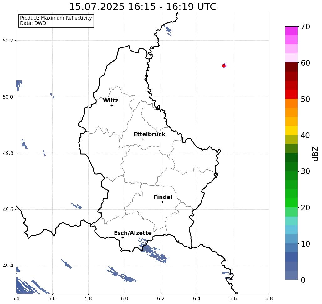Click the dBZ colorbar label
This screenshot has width=322, height=304.
pyautogui.click(x=316, y=153)
